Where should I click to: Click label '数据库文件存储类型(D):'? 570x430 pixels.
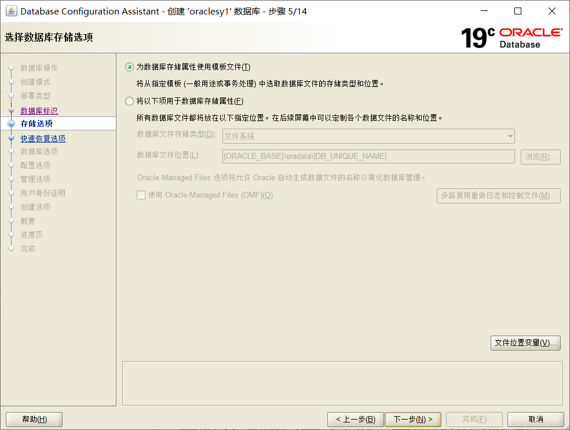pyautogui.click(x=176, y=134)
